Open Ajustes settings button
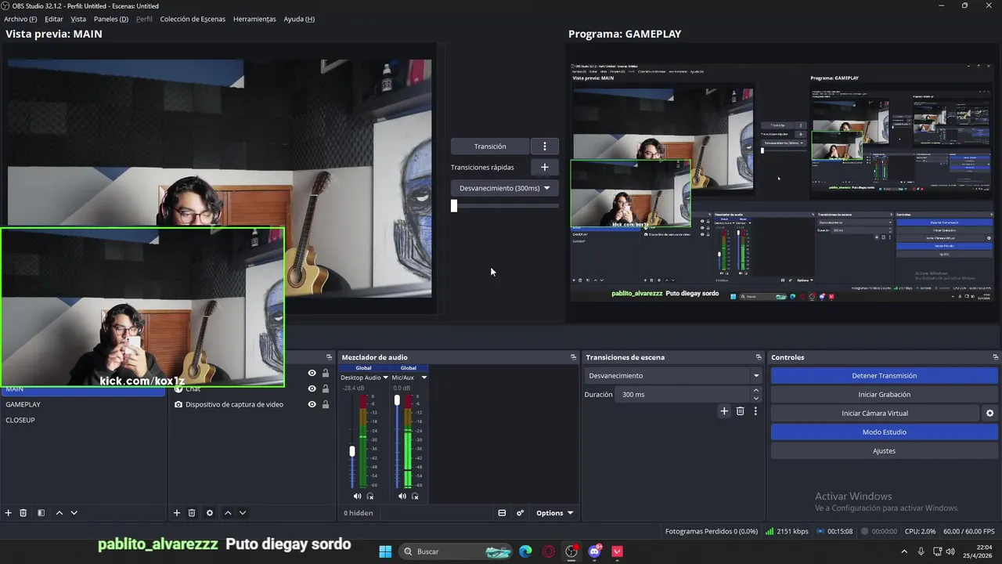The height and width of the screenshot is (564, 1002). (884, 451)
